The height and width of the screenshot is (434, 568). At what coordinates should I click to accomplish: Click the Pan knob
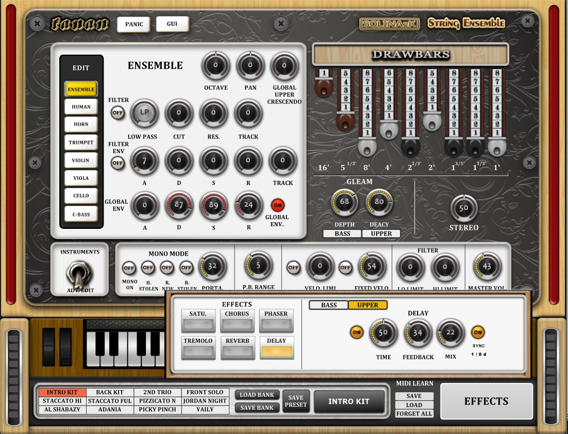[x=250, y=65]
